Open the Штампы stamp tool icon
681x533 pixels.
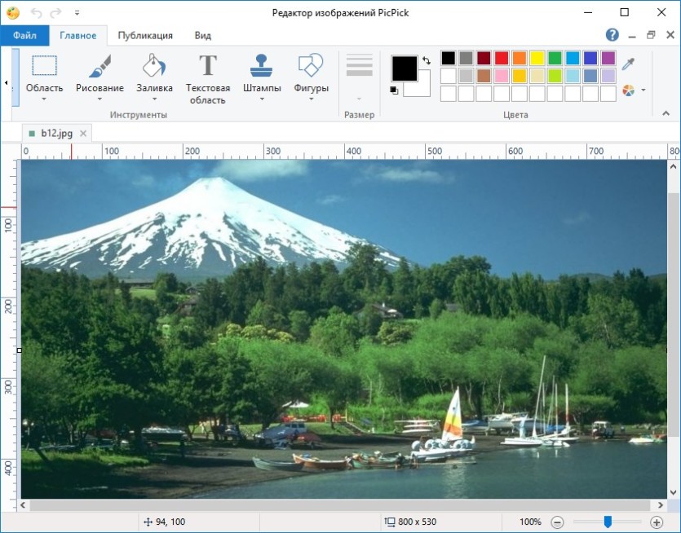coord(262,66)
